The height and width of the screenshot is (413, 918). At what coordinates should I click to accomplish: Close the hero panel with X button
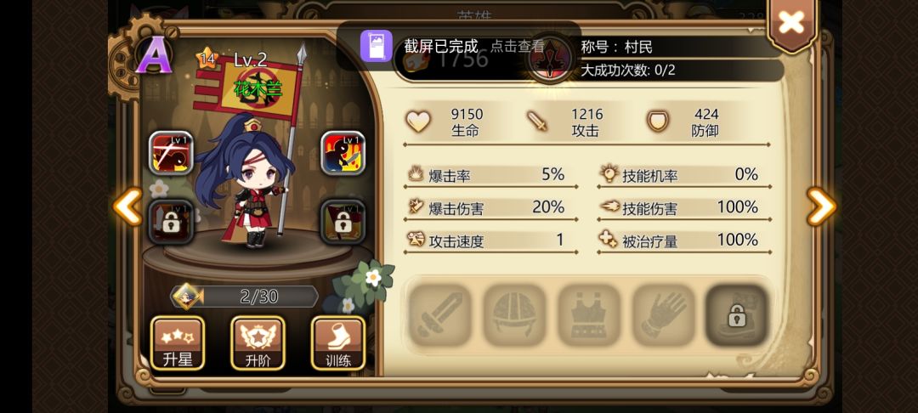(791, 24)
